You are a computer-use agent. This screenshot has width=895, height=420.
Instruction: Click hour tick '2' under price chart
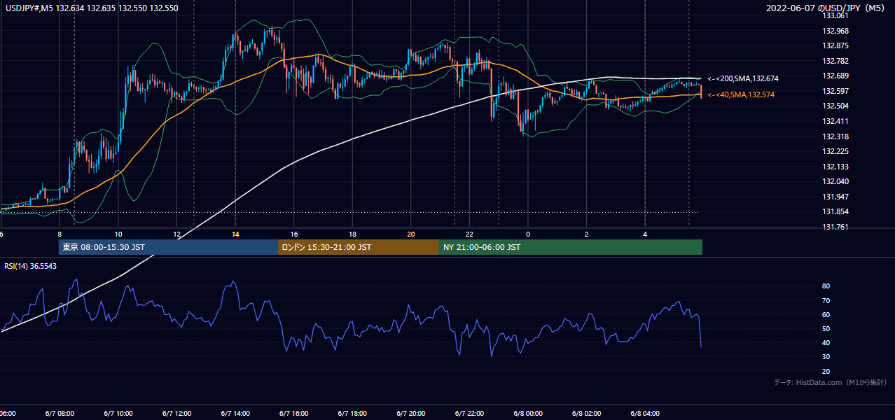click(586, 234)
